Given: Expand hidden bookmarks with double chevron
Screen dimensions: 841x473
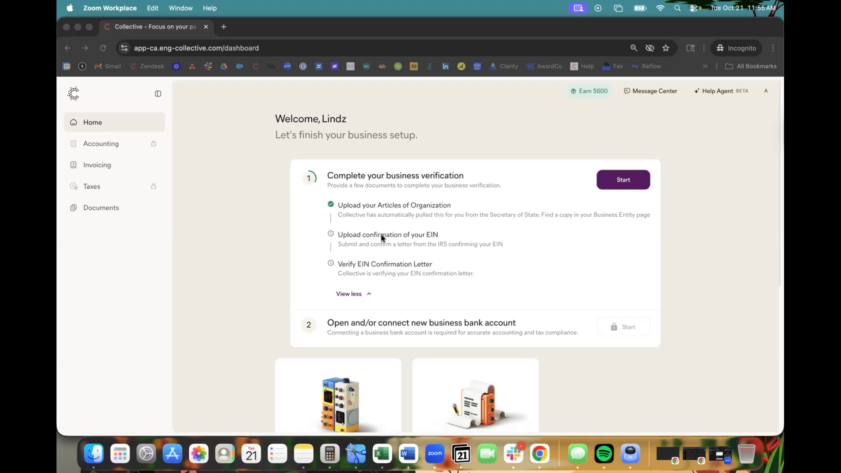Looking at the screenshot, I should [705, 67].
